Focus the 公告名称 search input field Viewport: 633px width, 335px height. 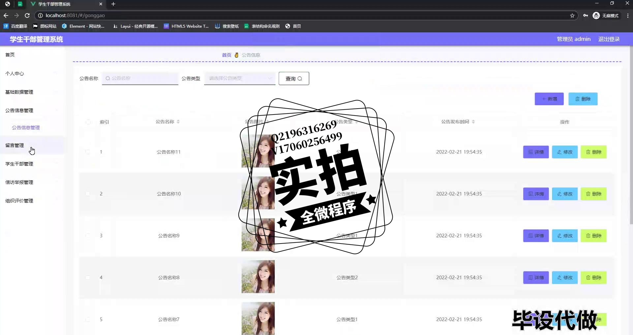tap(140, 78)
